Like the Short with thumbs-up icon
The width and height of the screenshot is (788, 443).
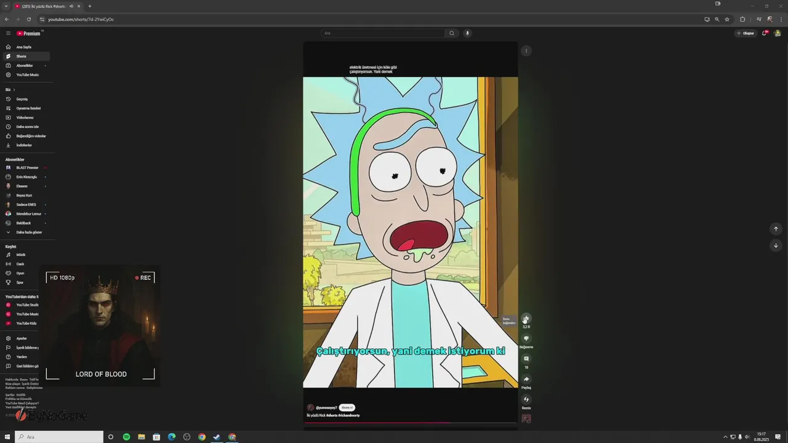coord(526,319)
